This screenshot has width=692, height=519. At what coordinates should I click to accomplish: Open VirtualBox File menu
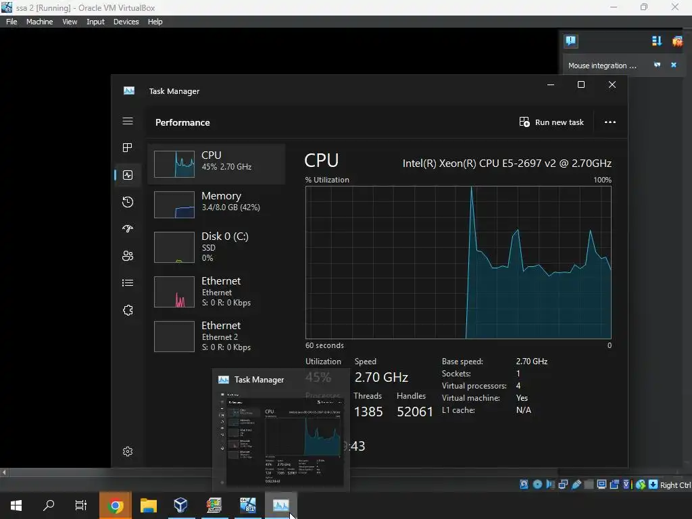tap(11, 22)
